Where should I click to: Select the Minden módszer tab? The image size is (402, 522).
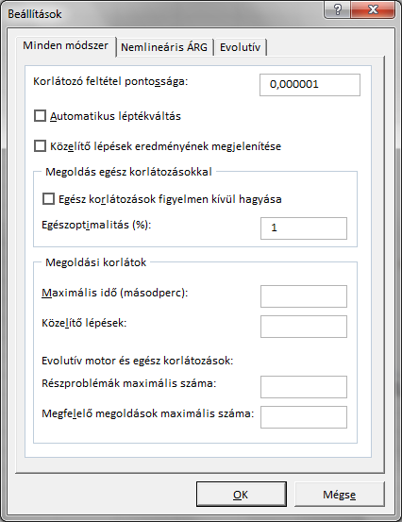65,45
